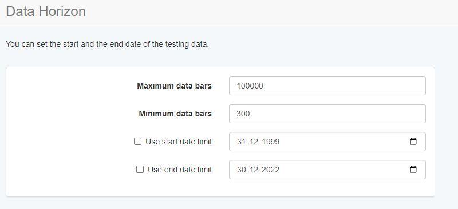Select the day 30 in end date
This screenshot has height=209, width=458.
[241, 170]
